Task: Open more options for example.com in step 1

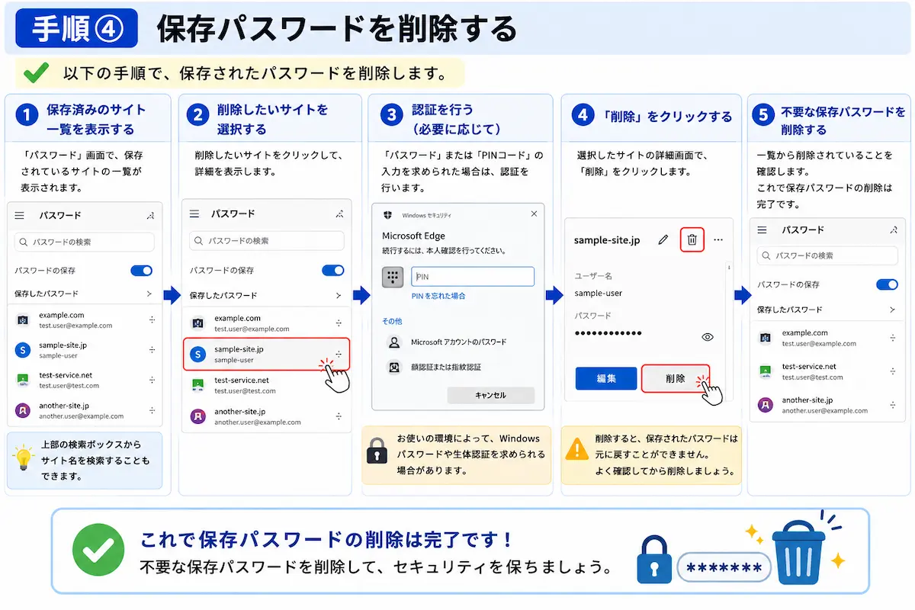Action: 152,319
